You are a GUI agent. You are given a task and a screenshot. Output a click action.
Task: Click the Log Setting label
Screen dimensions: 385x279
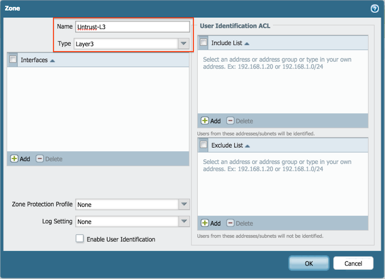57,221
